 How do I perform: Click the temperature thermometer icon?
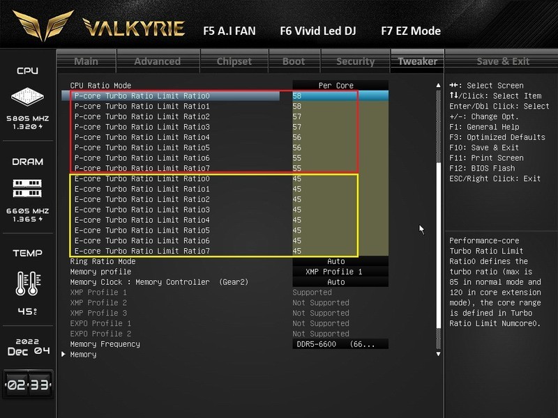27,283
